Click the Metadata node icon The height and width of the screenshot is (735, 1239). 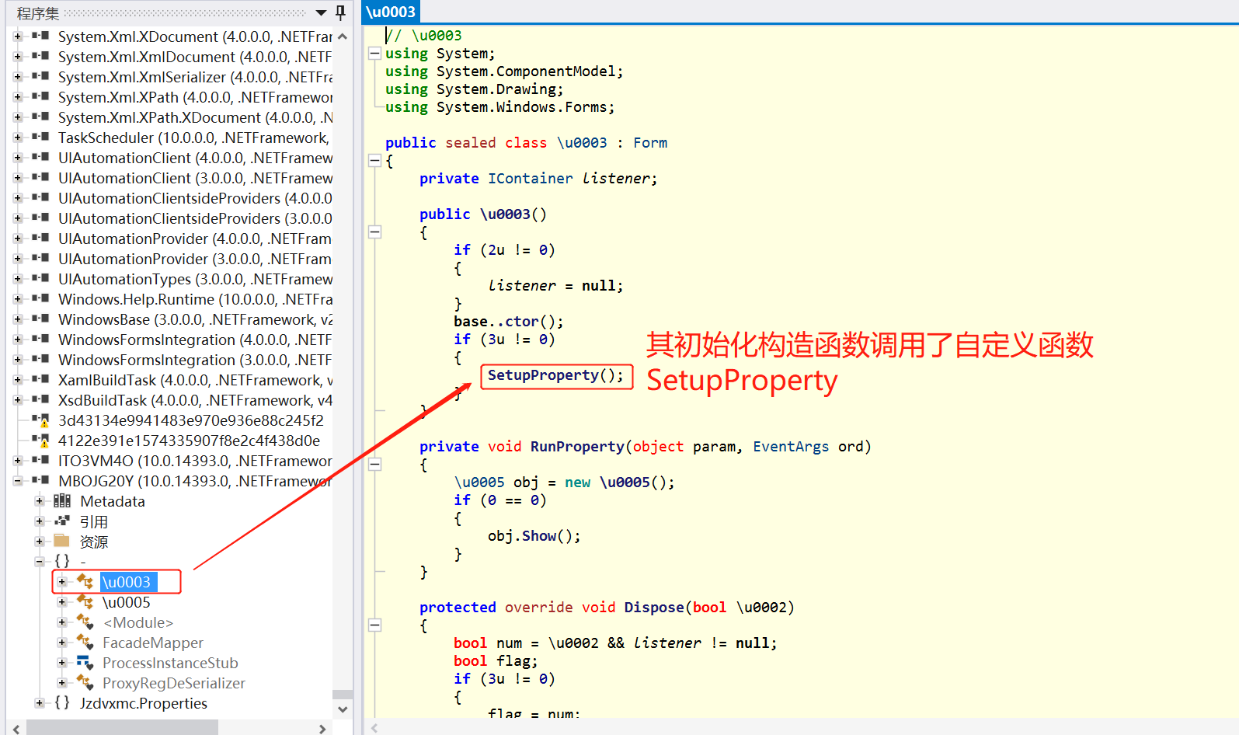[x=62, y=501]
